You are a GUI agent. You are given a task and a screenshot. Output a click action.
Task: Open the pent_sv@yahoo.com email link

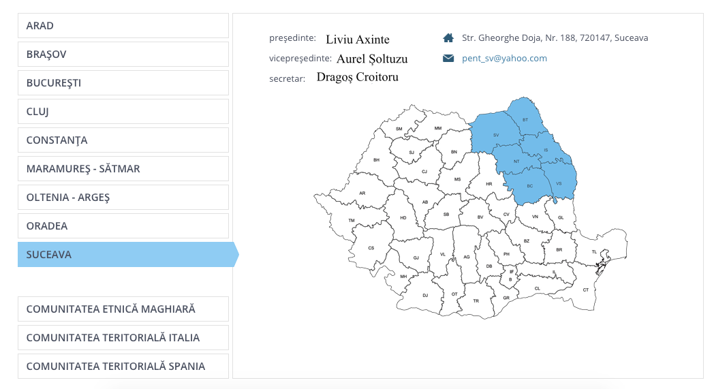504,59
